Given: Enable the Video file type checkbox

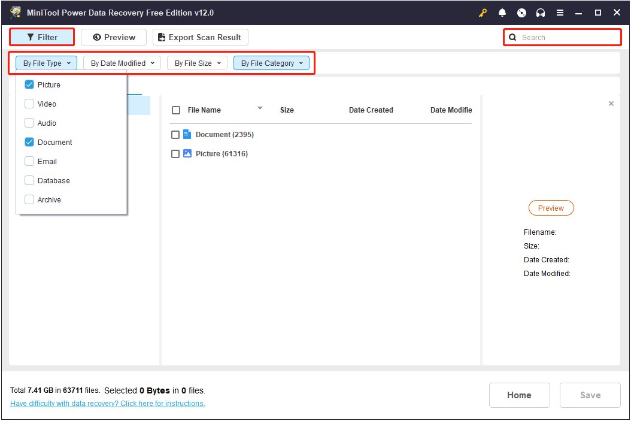Looking at the screenshot, I should point(29,104).
